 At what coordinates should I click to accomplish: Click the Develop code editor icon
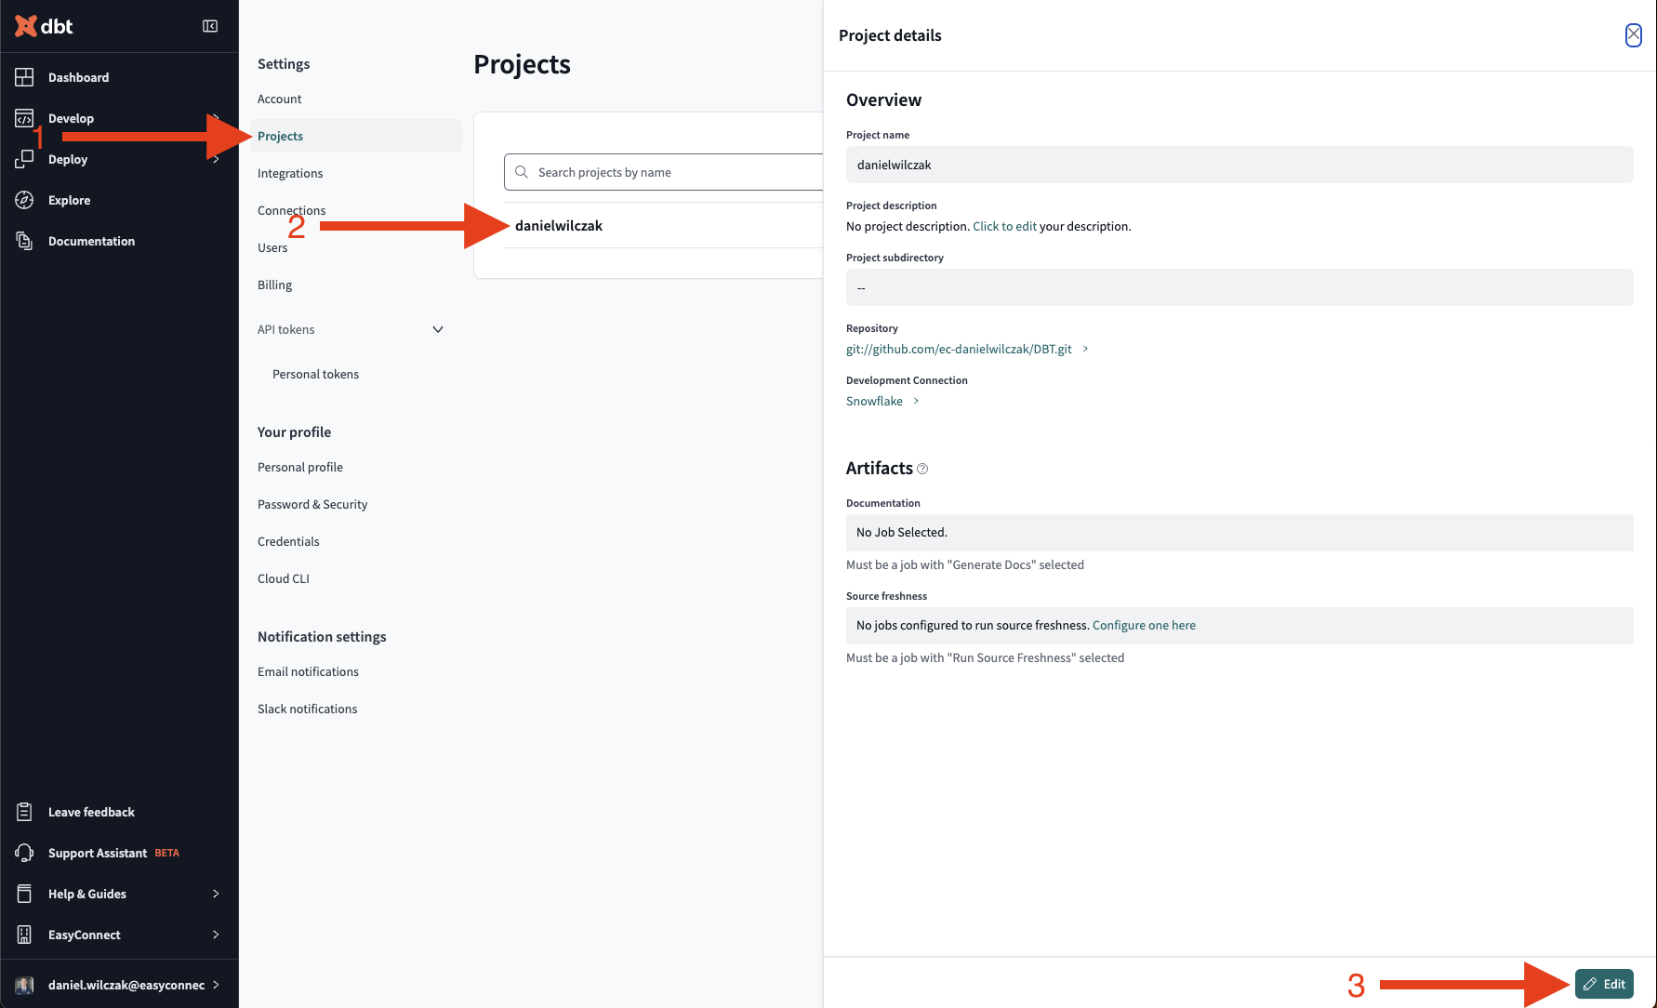[24, 118]
